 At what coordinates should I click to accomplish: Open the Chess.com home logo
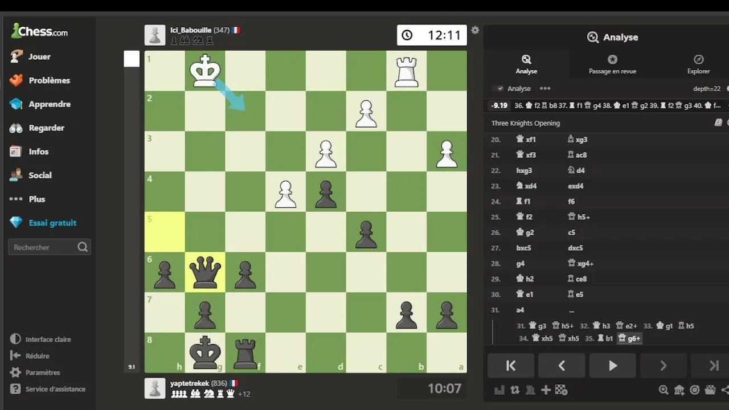[39, 31]
